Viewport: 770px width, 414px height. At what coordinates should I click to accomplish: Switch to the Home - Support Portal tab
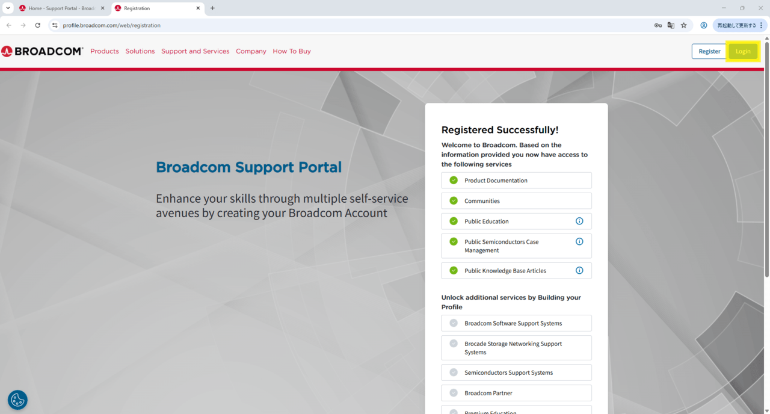coord(63,8)
